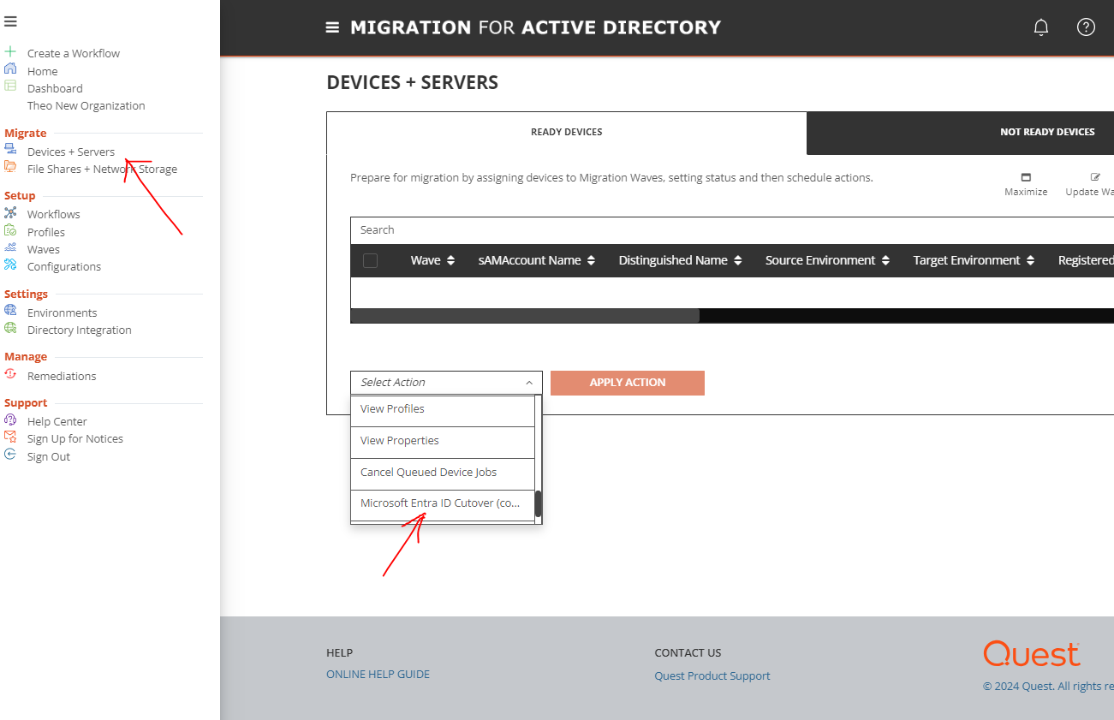Open help via the question mark icon
Viewport: 1114px width, 720px height.
pyautogui.click(x=1086, y=27)
